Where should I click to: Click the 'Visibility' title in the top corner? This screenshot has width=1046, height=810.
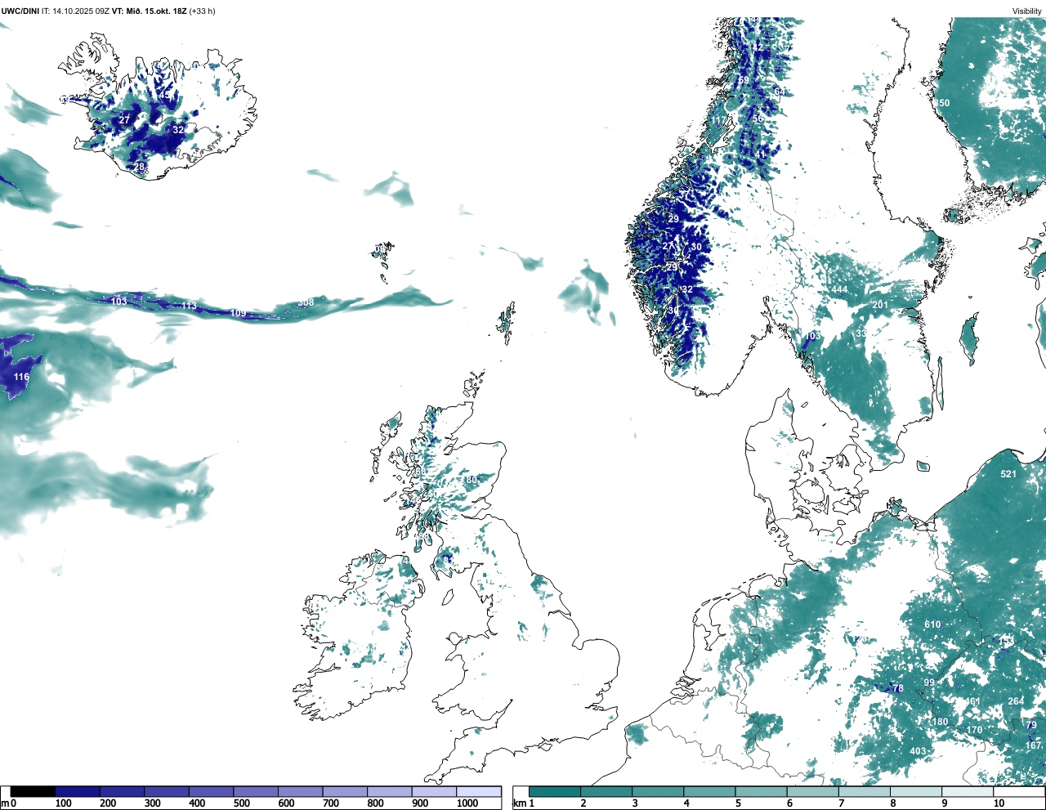point(1026,11)
